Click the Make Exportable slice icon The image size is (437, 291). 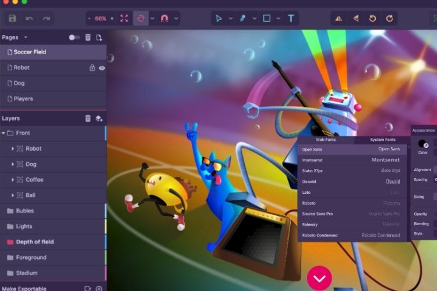click(88, 289)
